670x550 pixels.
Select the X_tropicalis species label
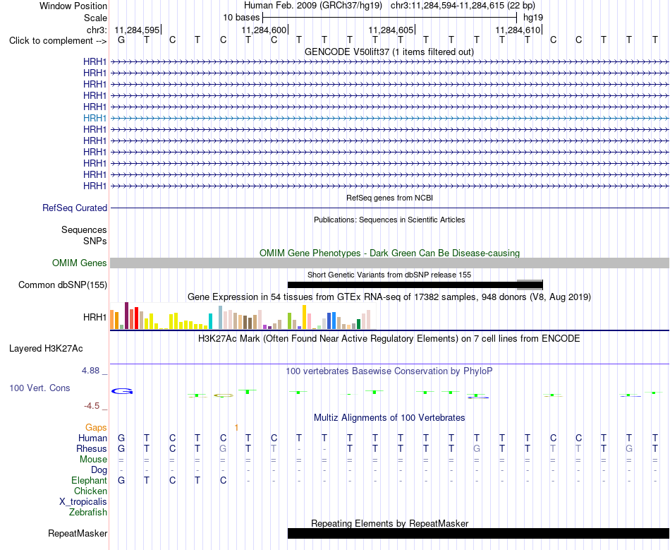[83, 502]
